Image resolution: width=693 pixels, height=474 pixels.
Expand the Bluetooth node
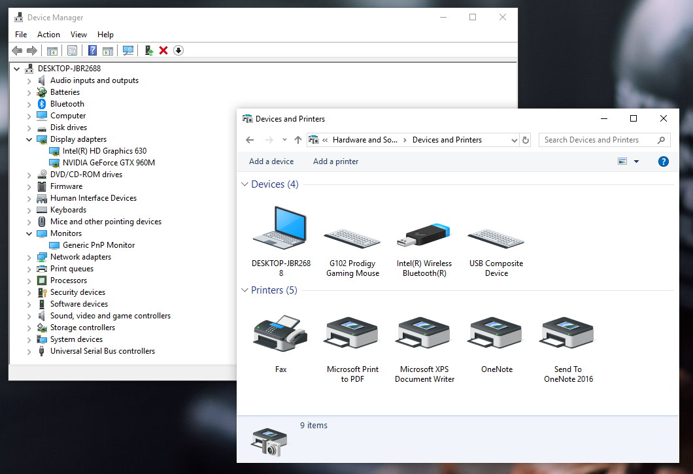[29, 105]
